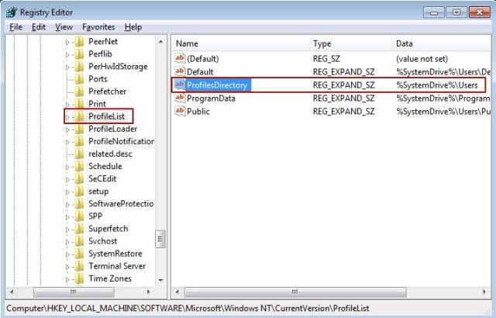Click the (Default) value string icon
The height and width of the screenshot is (318, 496).
pos(180,58)
